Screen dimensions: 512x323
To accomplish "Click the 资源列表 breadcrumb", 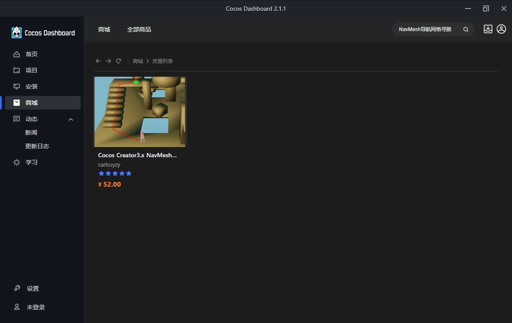I will point(163,61).
